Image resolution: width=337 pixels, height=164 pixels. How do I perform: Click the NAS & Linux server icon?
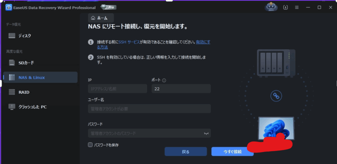[x=12, y=77]
